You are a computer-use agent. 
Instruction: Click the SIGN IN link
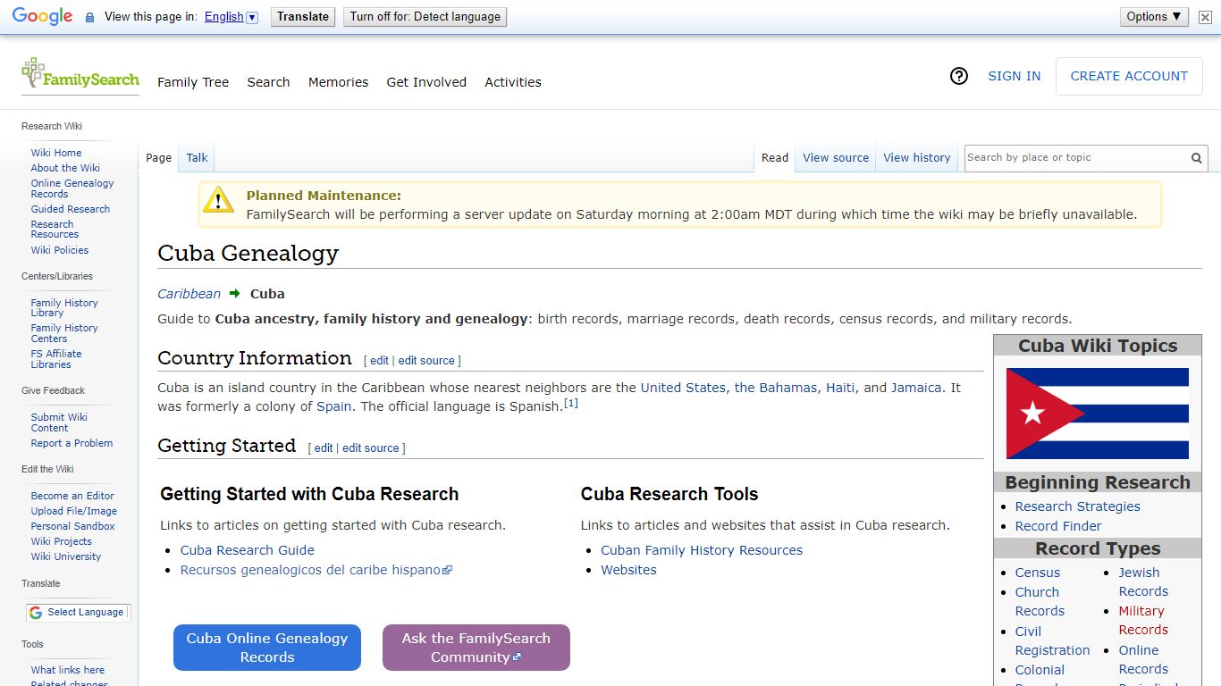coord(1014,76)
